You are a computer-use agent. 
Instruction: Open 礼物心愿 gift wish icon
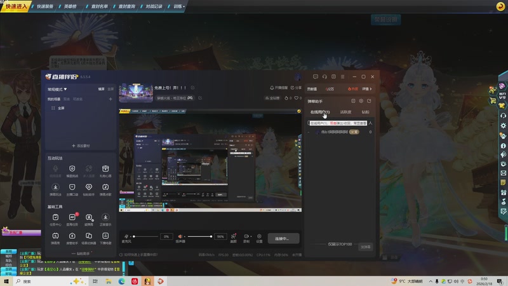105,171
